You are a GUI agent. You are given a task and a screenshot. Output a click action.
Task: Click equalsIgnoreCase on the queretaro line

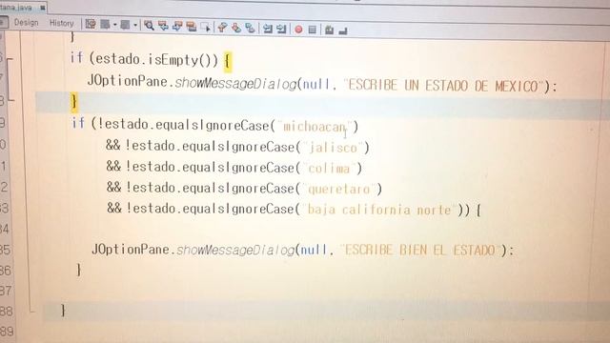(239, 189)
